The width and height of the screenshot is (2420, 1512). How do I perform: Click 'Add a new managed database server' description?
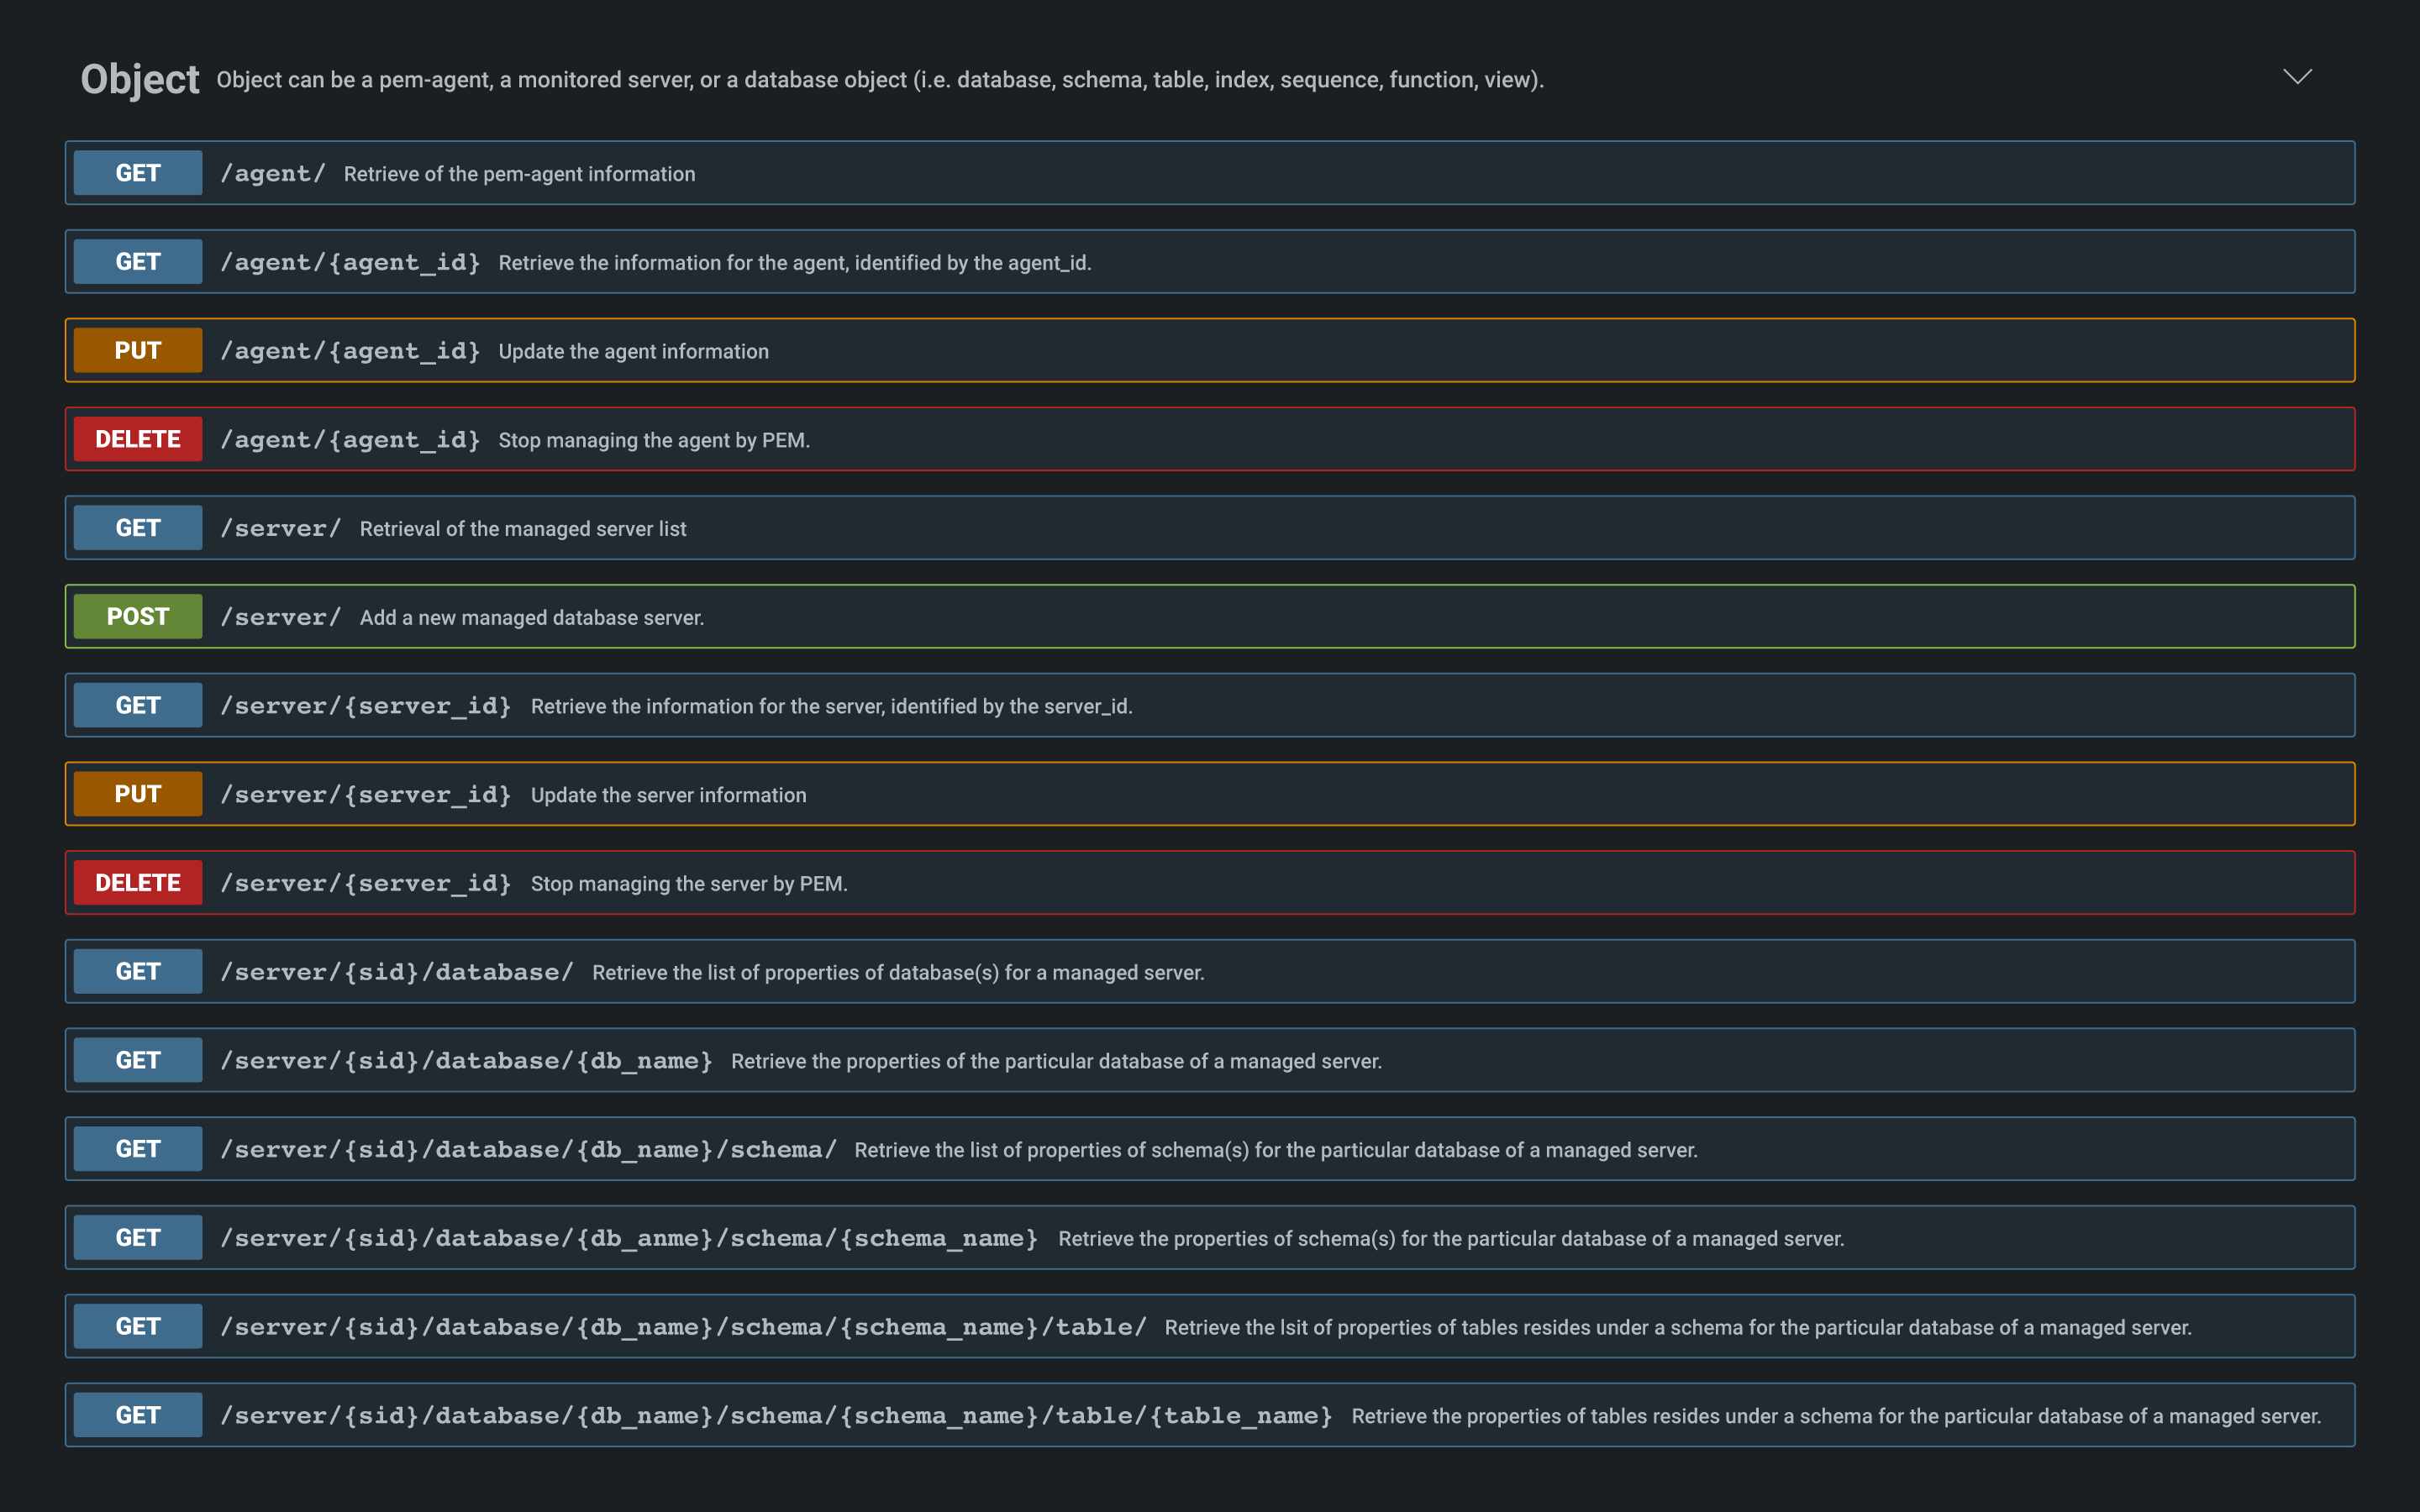pyautogui.click(x=532, y=618)
